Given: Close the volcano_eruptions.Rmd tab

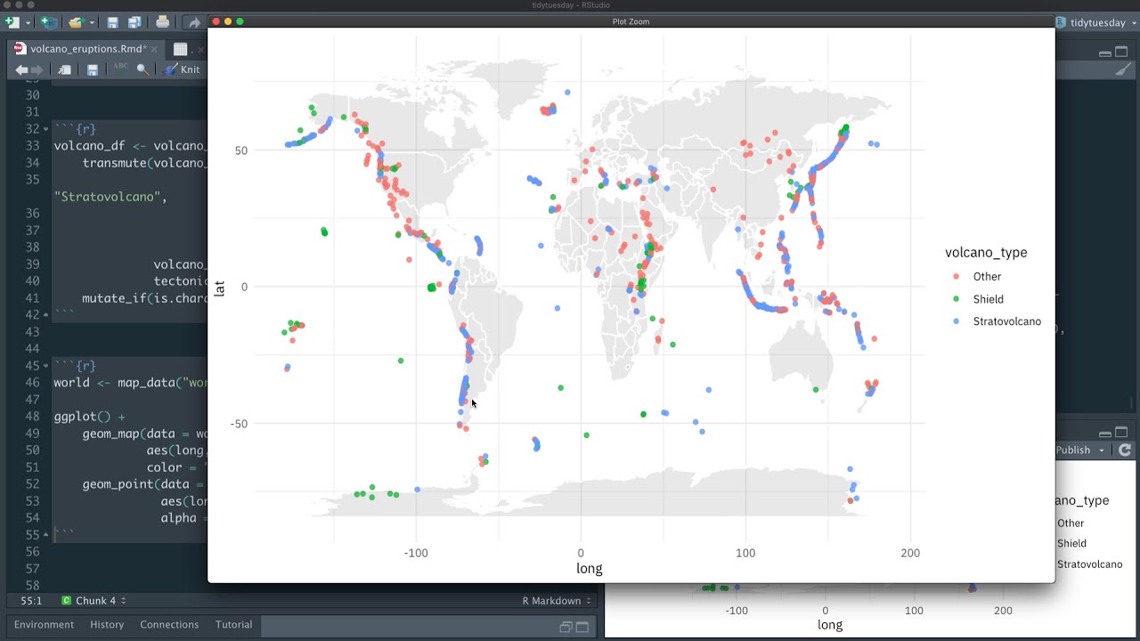Looking at the screenshot, I should tap(154, 49).
